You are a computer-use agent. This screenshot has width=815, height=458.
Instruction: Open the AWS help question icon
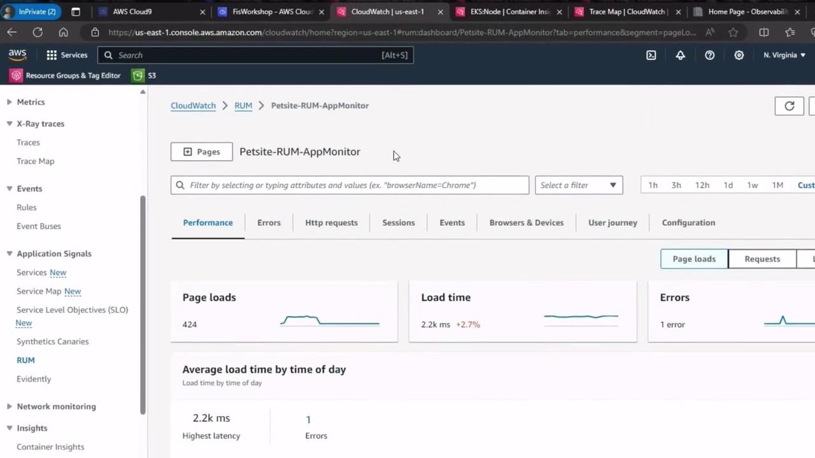(x=709, y=55)
